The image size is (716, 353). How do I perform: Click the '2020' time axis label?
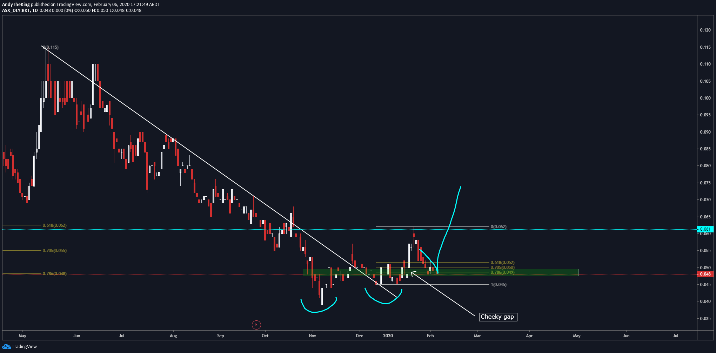click(x=388, y=336)
